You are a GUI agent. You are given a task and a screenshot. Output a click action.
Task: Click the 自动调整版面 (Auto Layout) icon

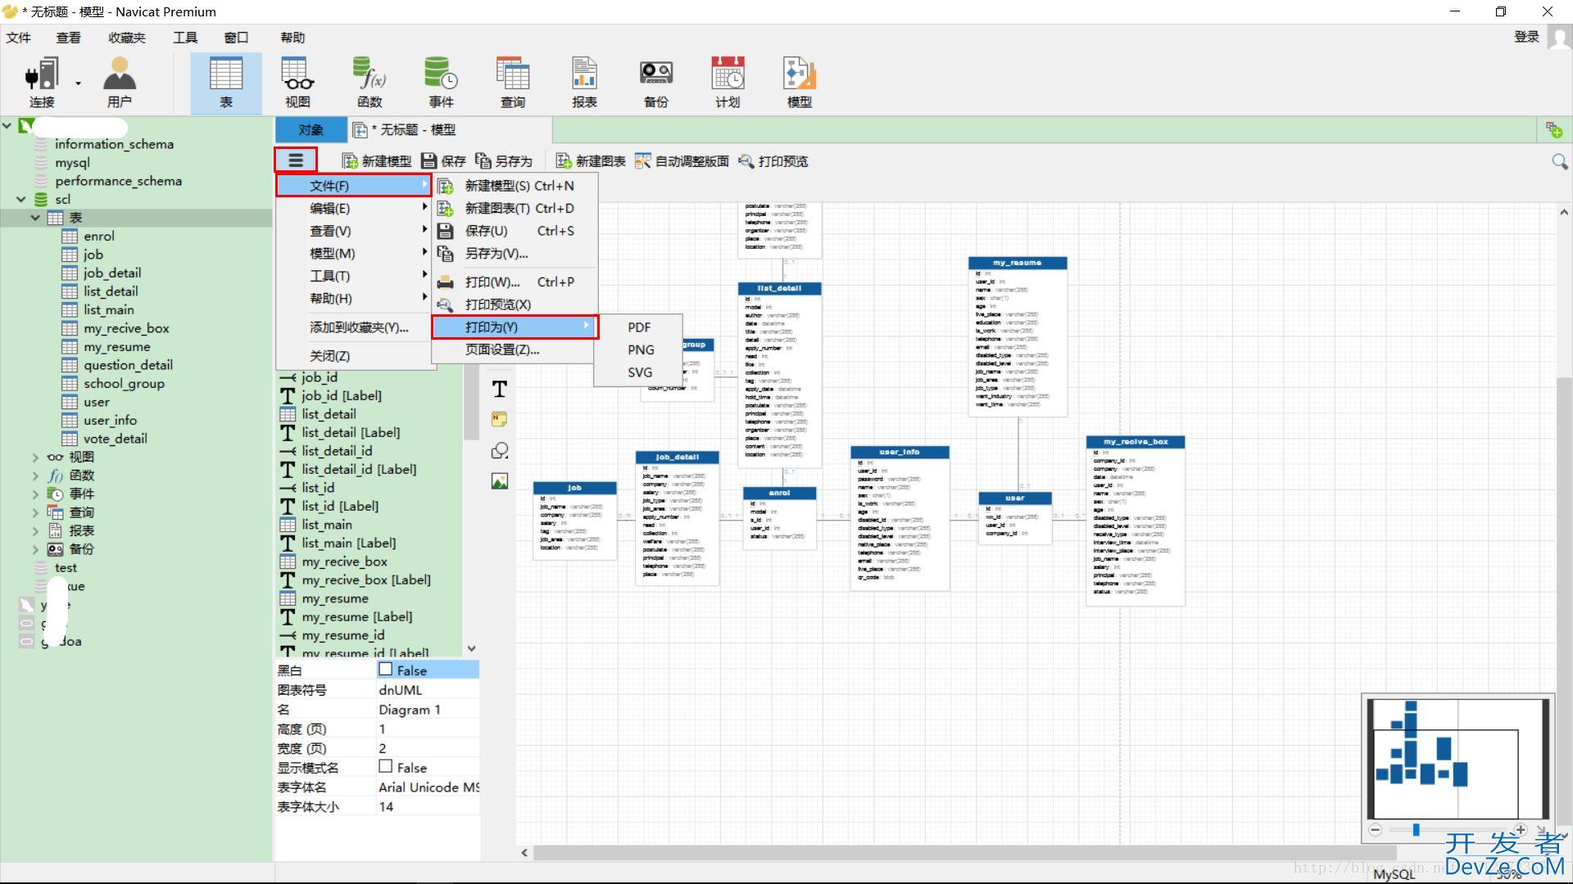(x=644, y=160)
